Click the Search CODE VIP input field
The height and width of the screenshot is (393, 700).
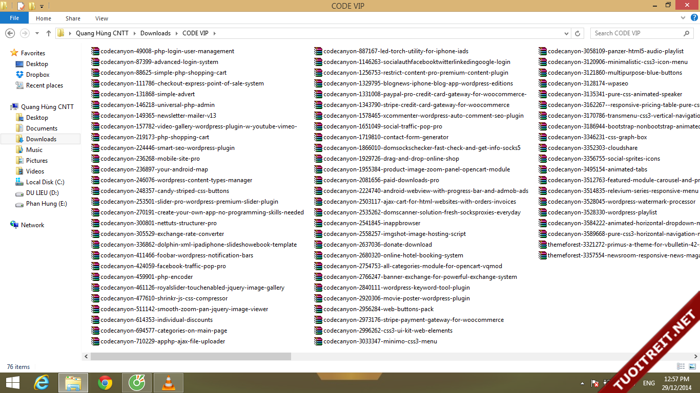(636, 33)
